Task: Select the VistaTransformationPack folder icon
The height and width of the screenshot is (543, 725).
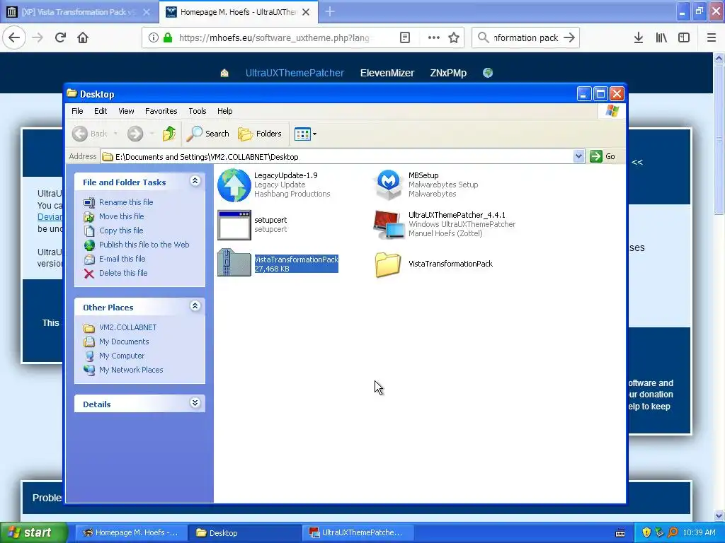Action: tap(388, 264)
